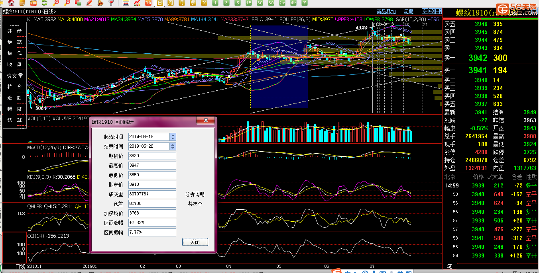Switch to the trend chart icon
539x273 pixels.
tap(137, 3)
